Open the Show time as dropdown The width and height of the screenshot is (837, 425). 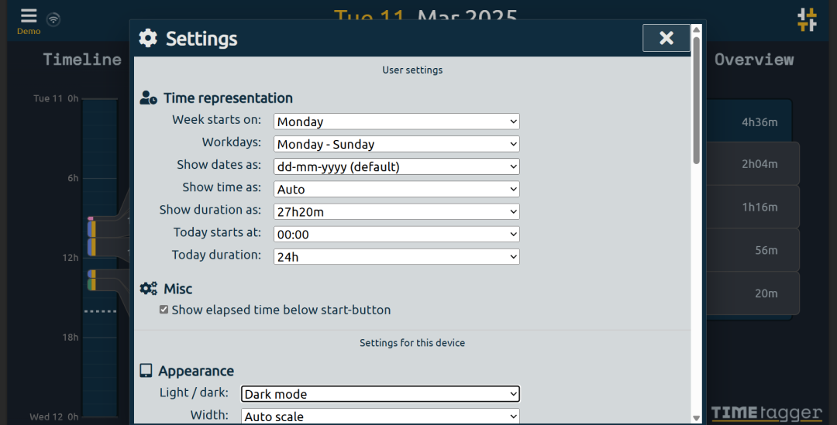point(397,189)
